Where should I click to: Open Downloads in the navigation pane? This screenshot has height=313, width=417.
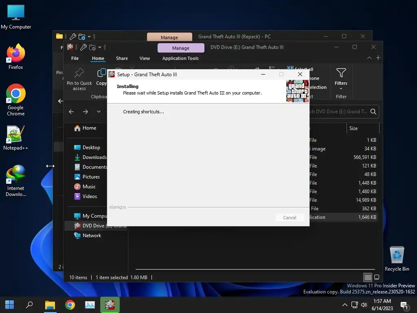[x=90, y=157]
